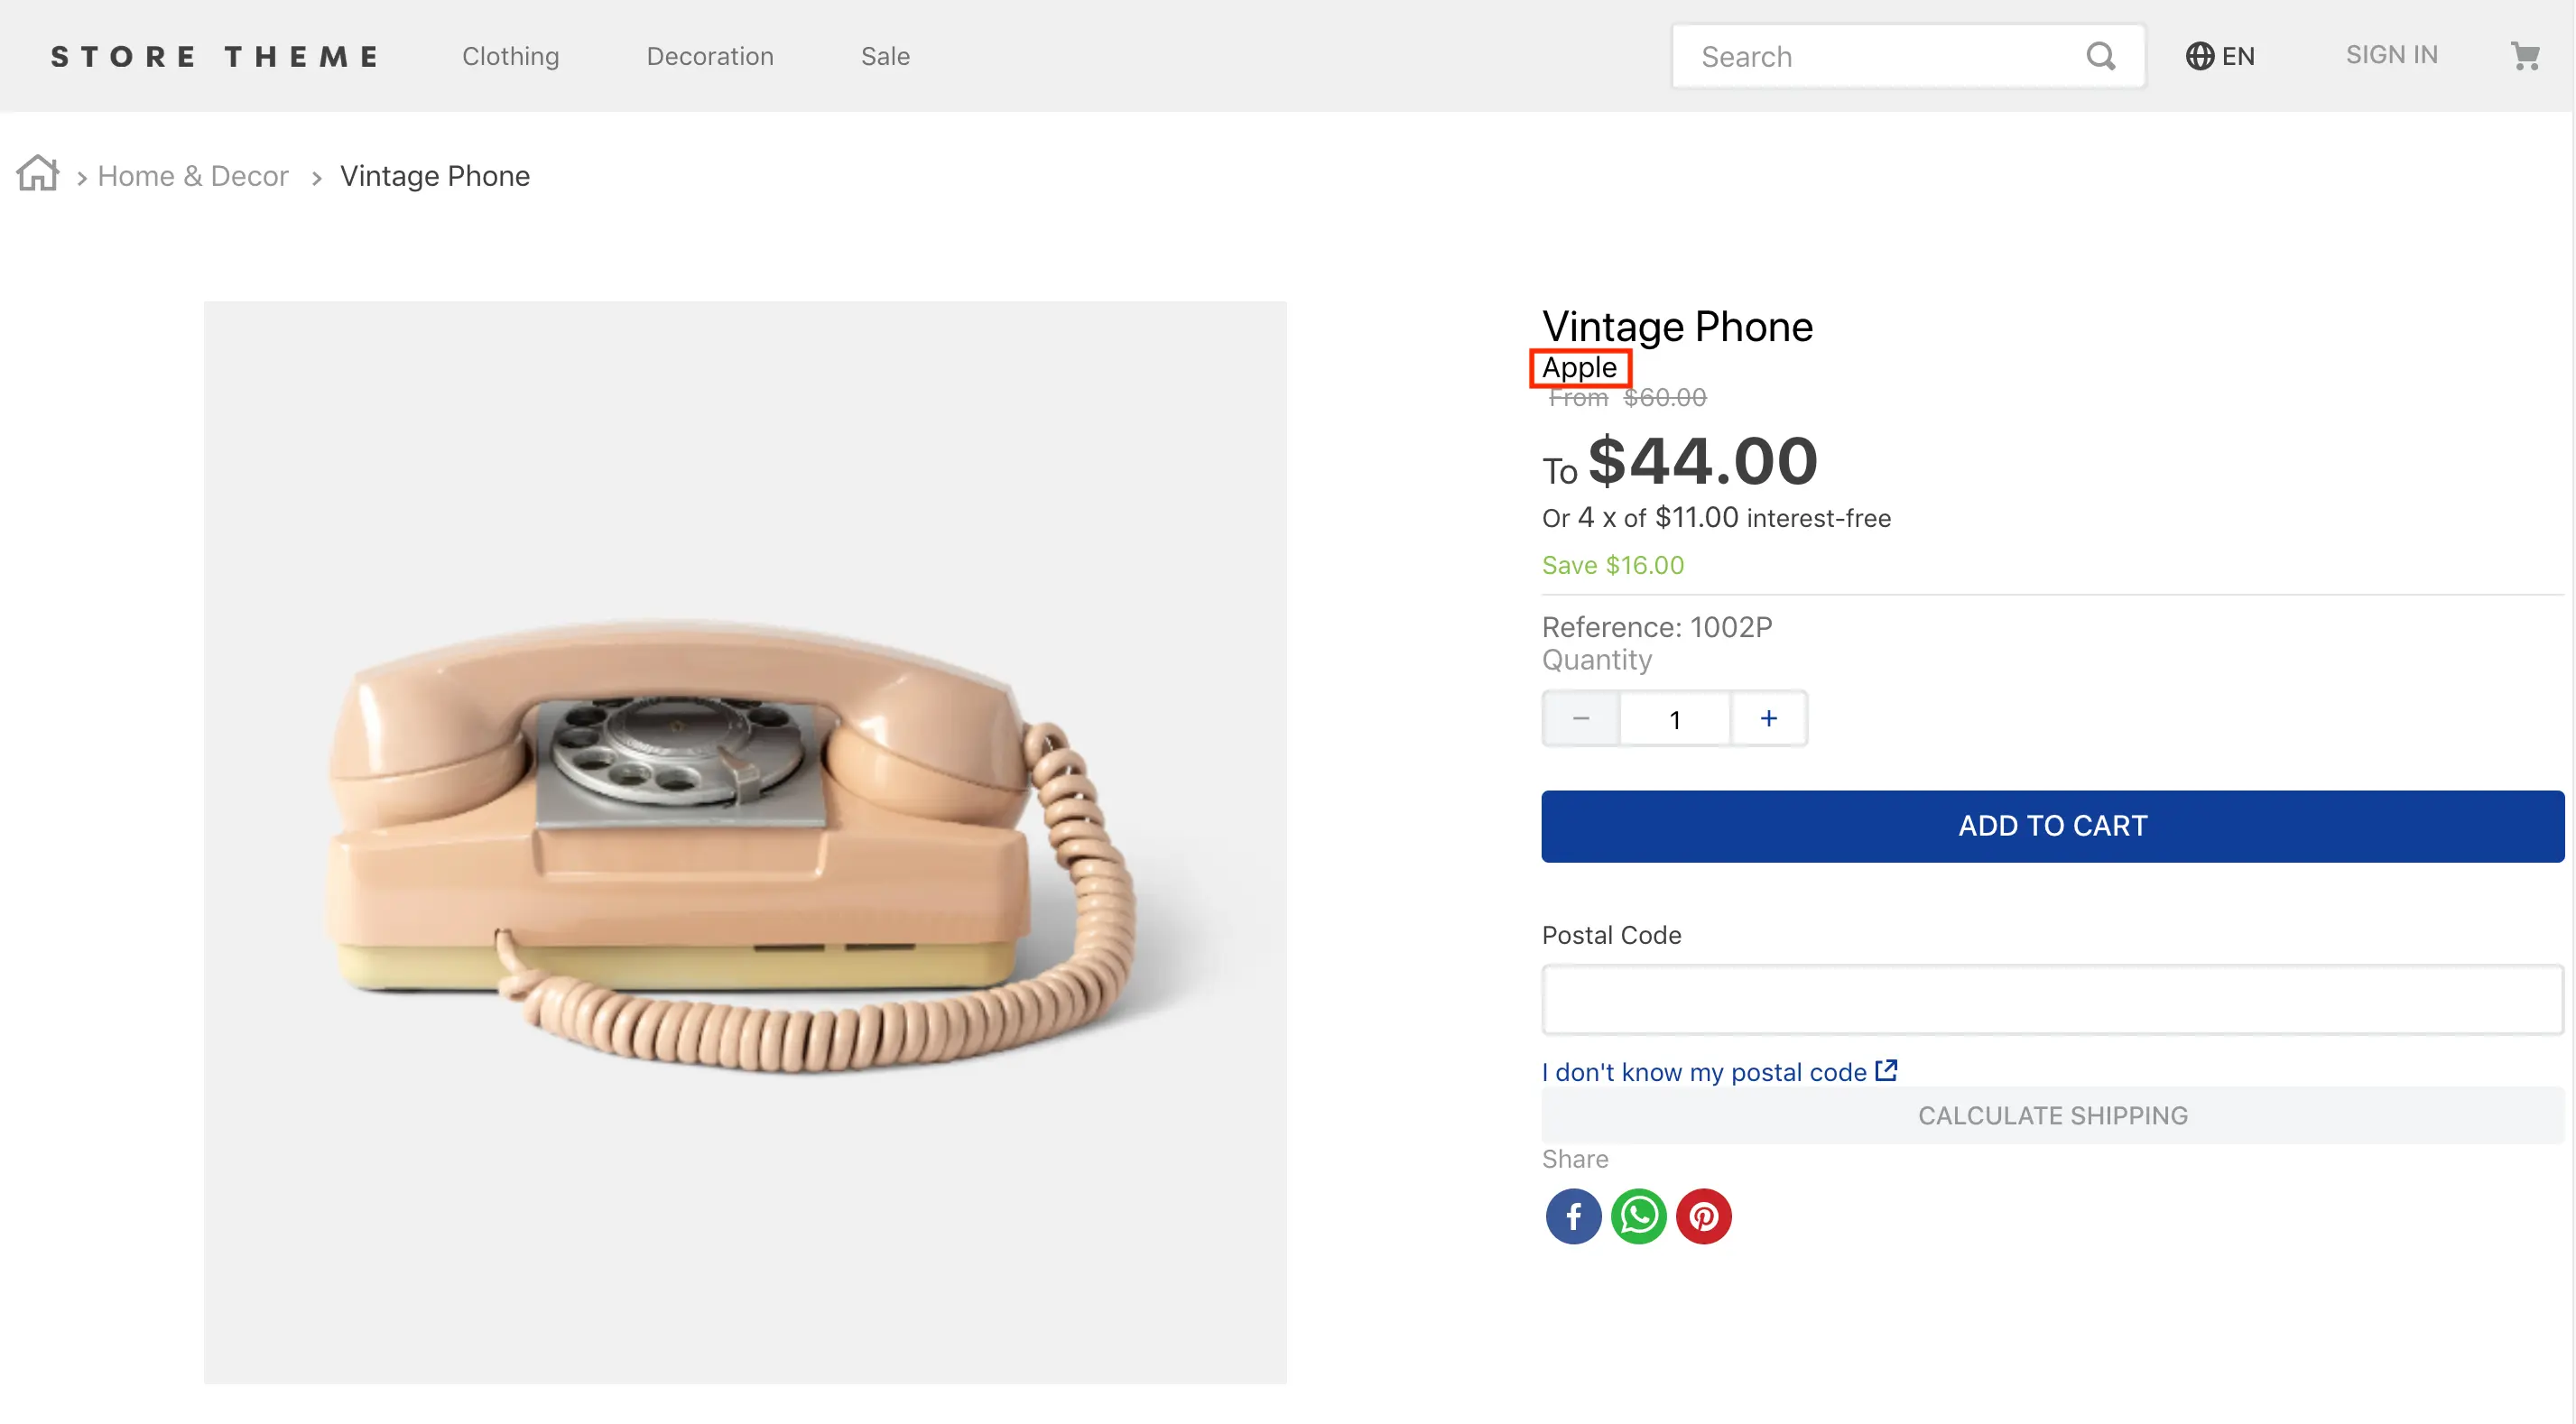This screenshot has height=1424, width=2576.
Task: Navigate to Home & Decor breadcrumb
Action: tap(193, 176)
